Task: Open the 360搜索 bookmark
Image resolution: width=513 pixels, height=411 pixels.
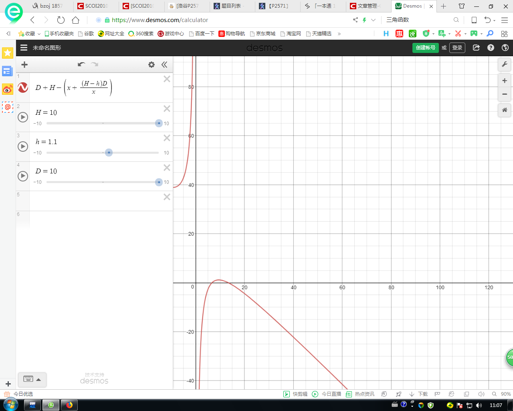Action: coord(141,34)
